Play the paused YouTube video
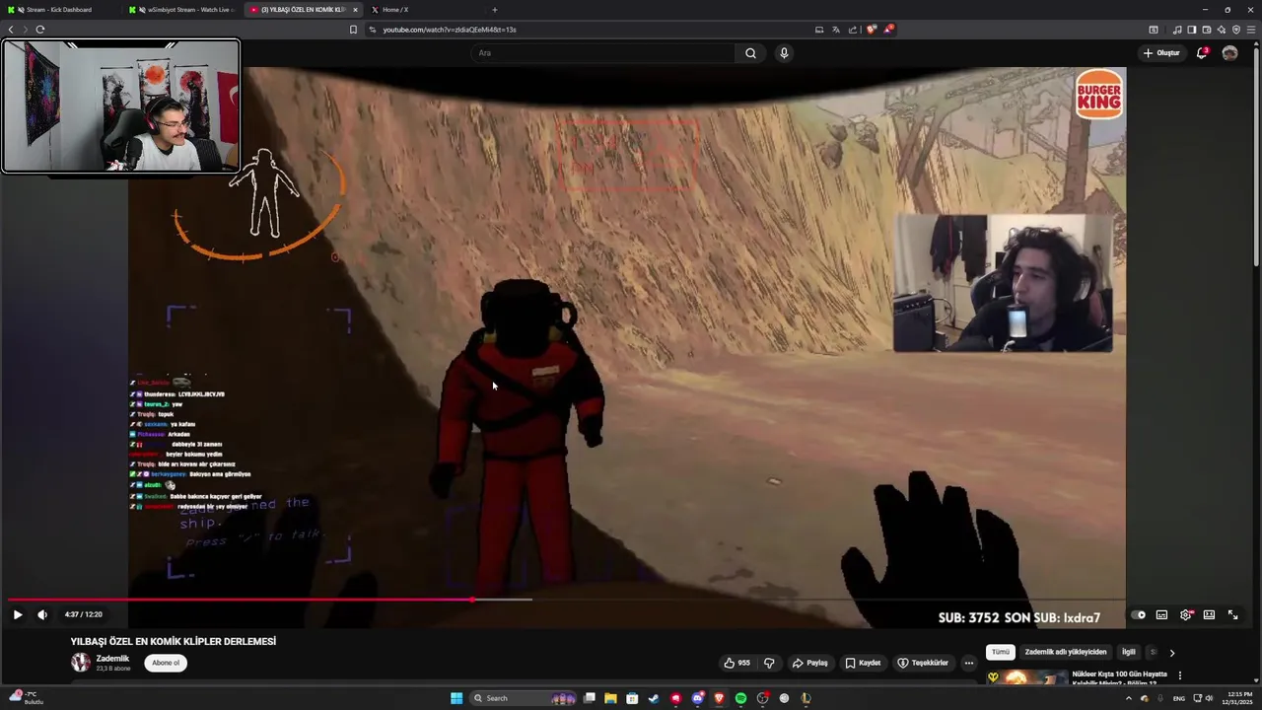1262x710 pixels. pyautogui.click(x=17, y=614)
